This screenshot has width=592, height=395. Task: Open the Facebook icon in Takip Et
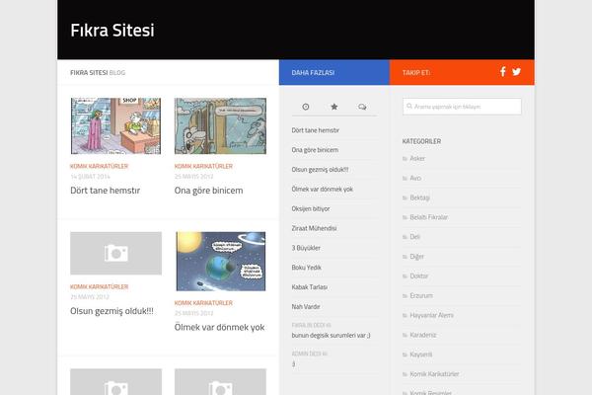(x=502, y=71)
